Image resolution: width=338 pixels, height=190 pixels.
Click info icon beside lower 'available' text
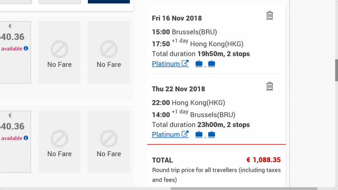click(26, 138)
